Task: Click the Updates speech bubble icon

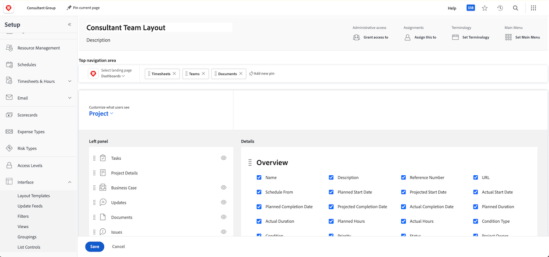Action: 103,202
